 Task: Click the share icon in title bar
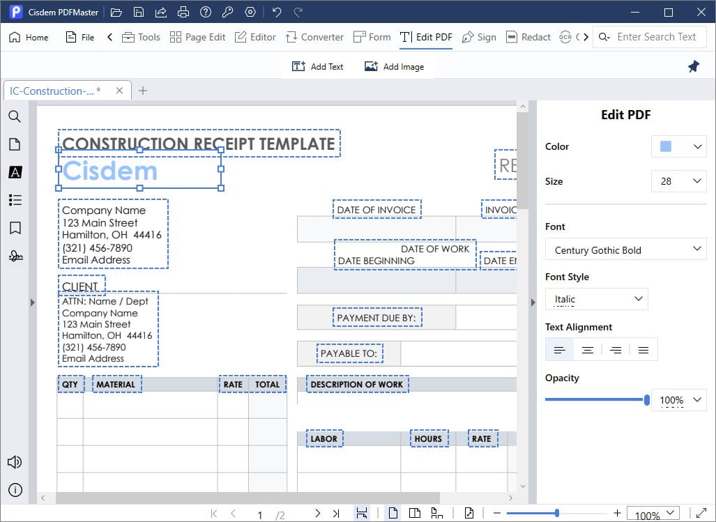(x=161, y=13)
